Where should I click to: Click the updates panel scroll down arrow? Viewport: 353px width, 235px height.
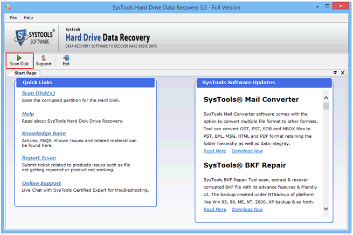click(326, 209)
